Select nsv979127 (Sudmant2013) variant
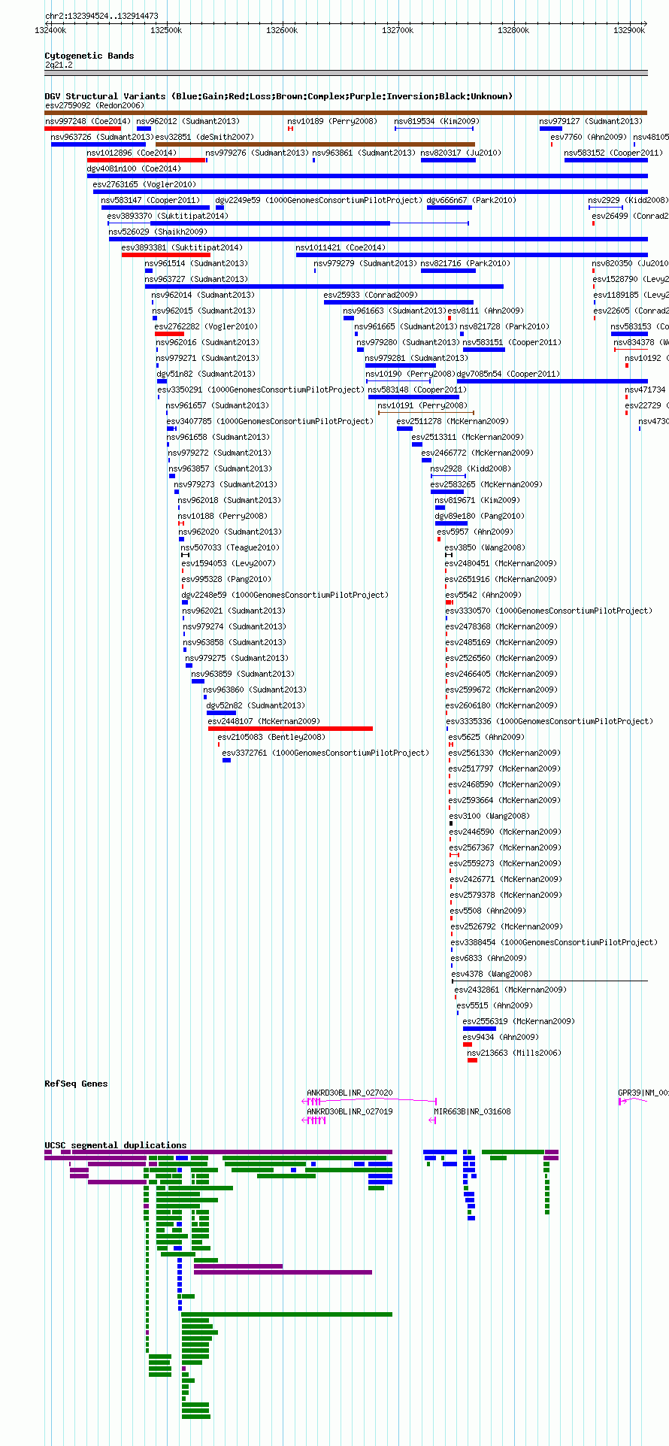The width and height of the screenshot is (669, 1446). point(551,129)
